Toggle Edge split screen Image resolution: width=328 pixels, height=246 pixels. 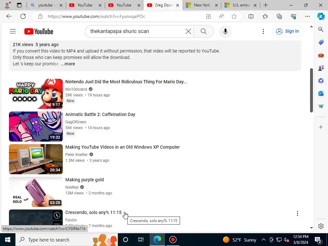click(x=251, y=16)
